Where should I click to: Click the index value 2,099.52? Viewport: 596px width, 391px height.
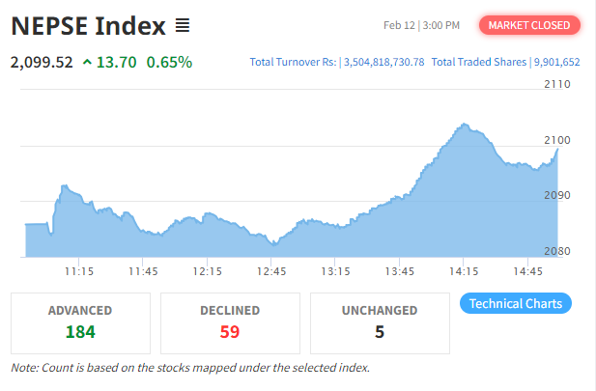(42, 63)
